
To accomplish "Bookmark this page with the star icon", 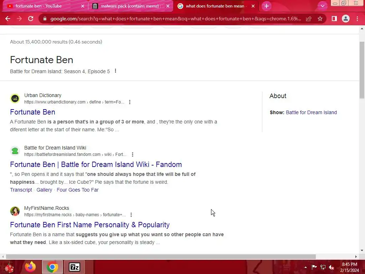I will pyautogui.click(x=320, y=19).
